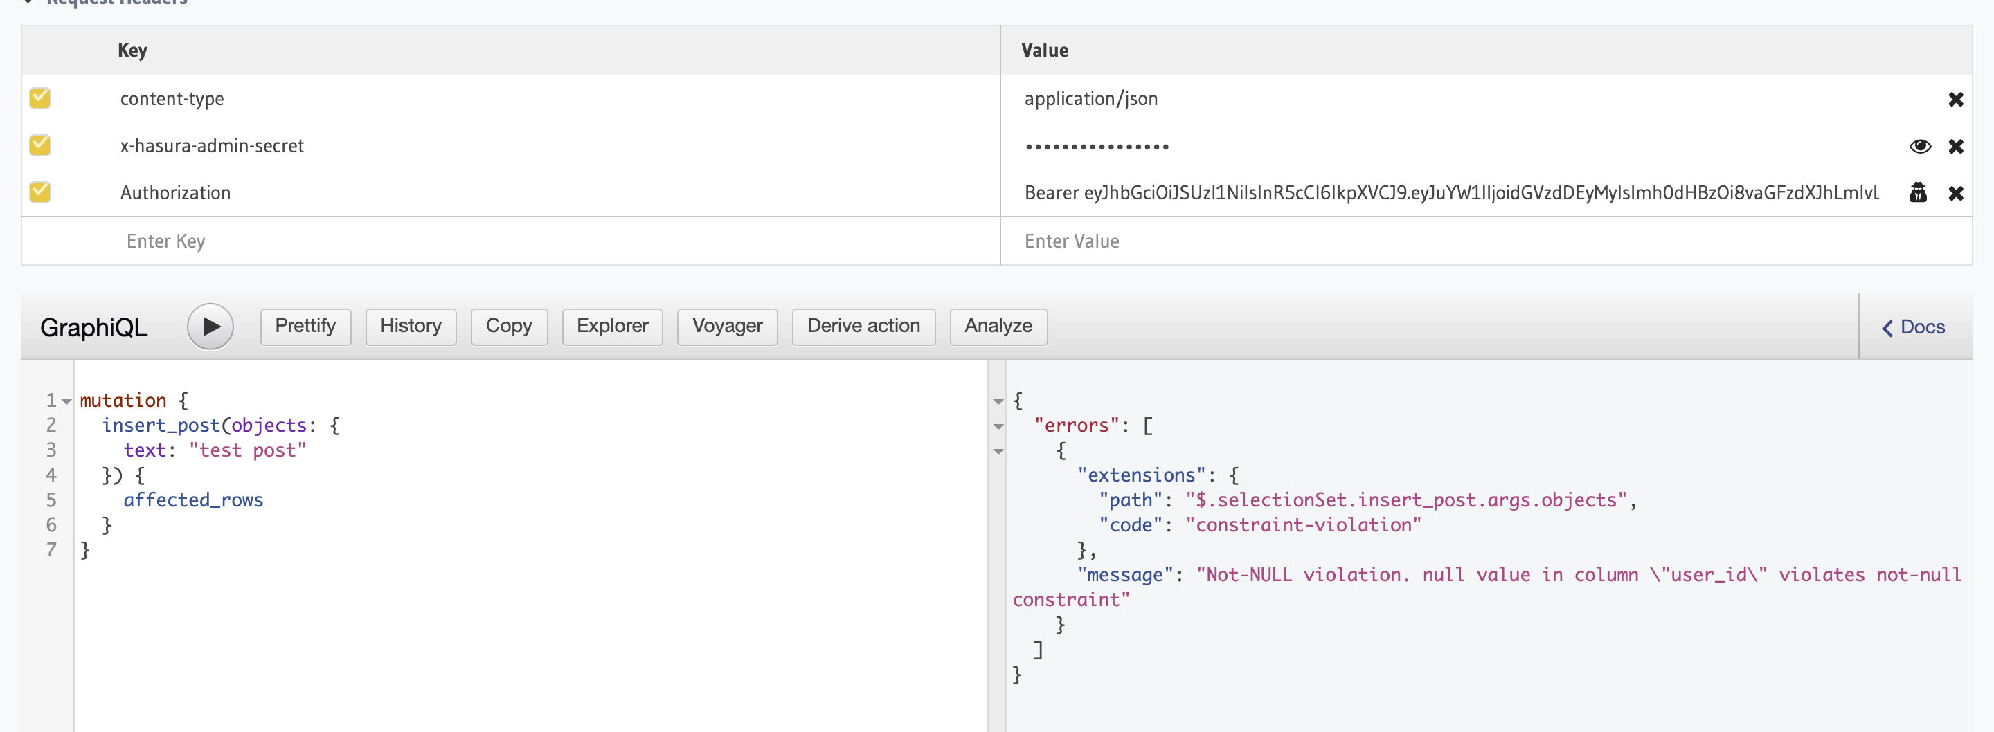This screenshot has height=732, width=1994.
Task: Copy the query with Copy button
Action: click(509, 327)
